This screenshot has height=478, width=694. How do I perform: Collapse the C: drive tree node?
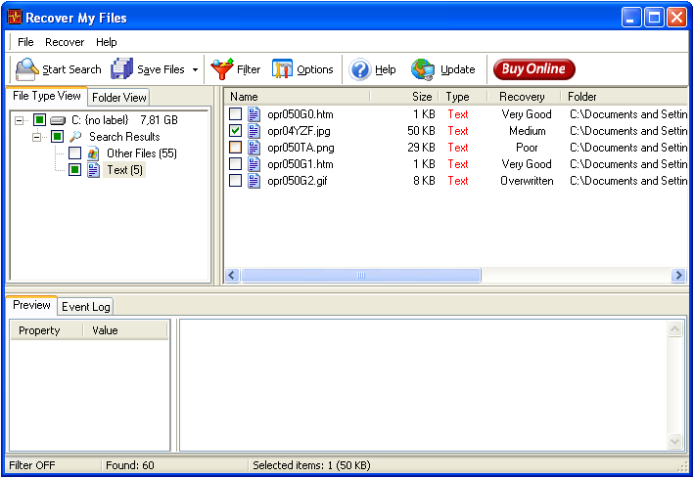pyautogui.click(x=19, y=120)
